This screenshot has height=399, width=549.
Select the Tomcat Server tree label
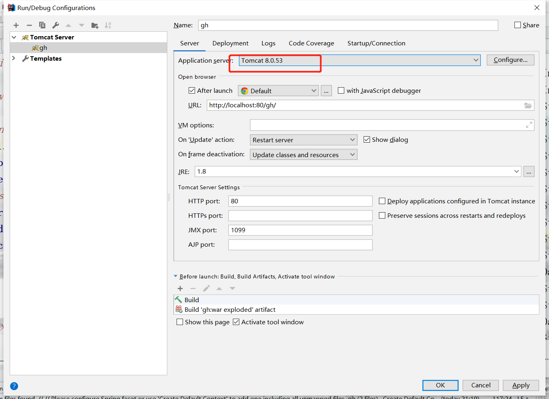52,37
